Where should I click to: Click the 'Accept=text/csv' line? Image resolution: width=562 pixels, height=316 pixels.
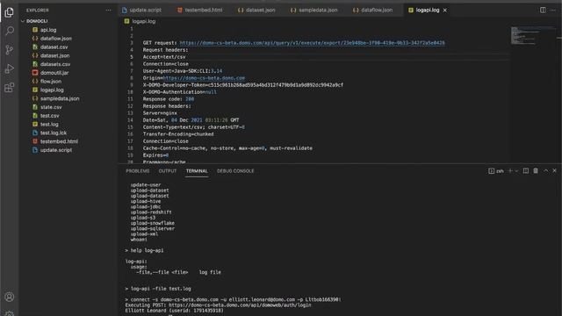click(164, 57)
